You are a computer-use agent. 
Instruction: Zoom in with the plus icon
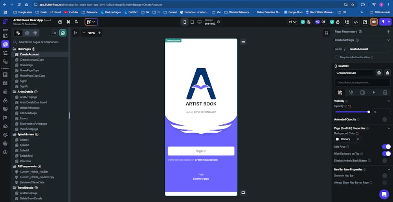pyautogui.click(x=99, y=33)
